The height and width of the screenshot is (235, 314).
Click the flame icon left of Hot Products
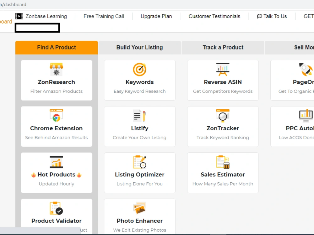pos(34,175)
